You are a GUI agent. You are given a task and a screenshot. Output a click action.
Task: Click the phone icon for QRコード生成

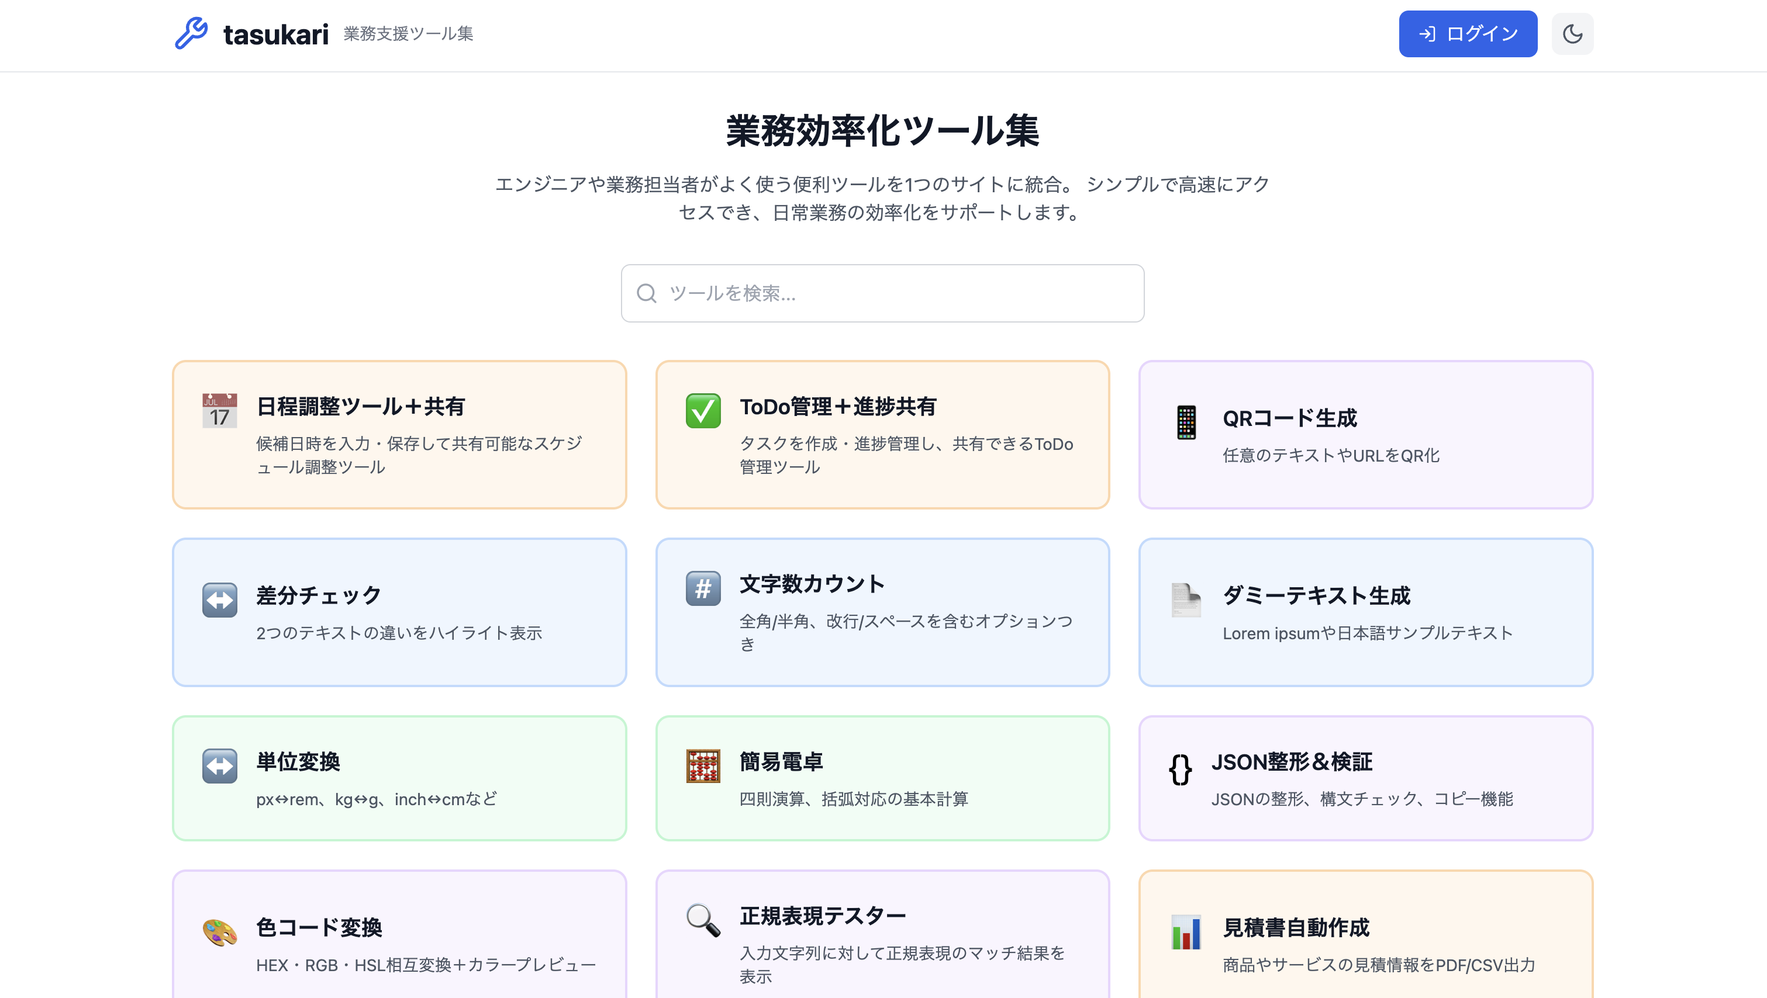tap(1186, 422)
